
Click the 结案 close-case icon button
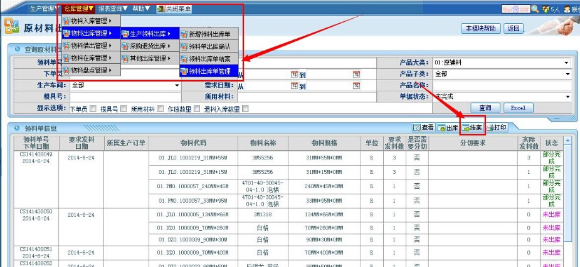472,128
